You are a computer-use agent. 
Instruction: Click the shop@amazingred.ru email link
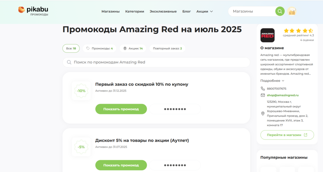pyautogui.click(x=282, y=95)
